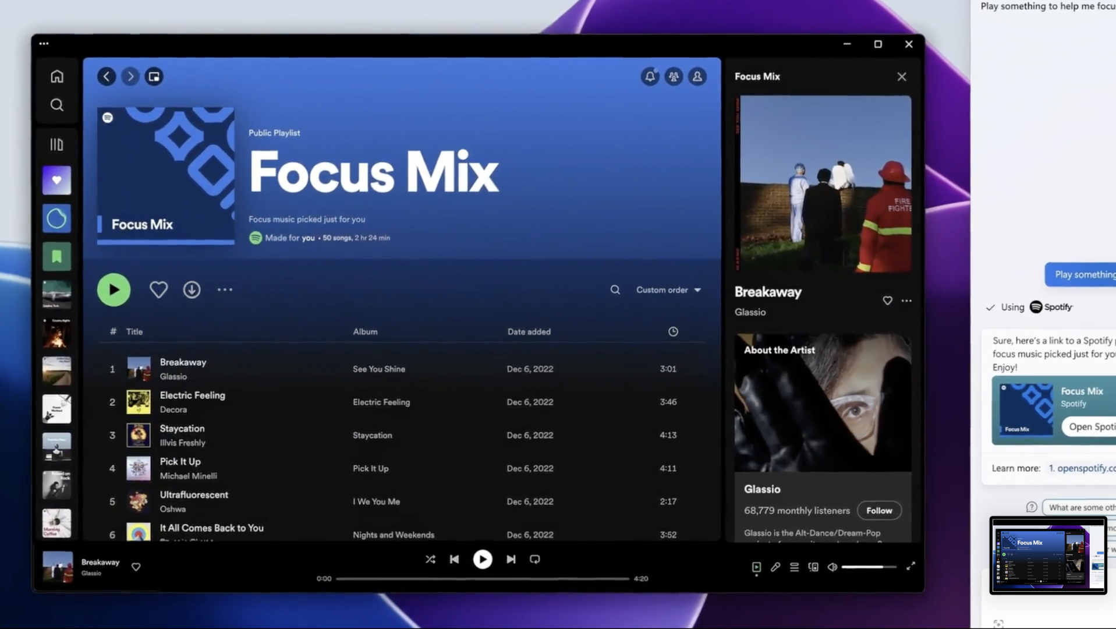Image resolution: width=1116 pixels, height=629 pixels.
Task: Open the lyrics microphone icon
Action: (x=775, y=567)
